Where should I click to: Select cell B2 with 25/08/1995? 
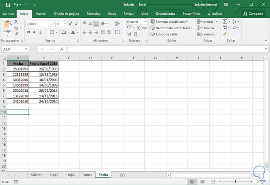coord(43,69)
